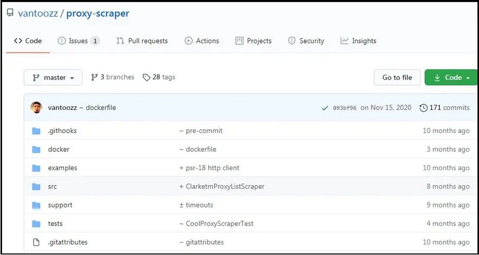Open the master branch dropdown

(53, 77)
